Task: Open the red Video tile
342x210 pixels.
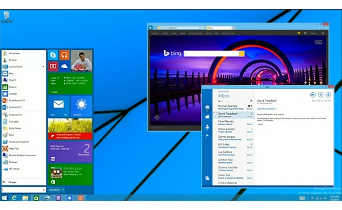Action: [x=53, y=66]
